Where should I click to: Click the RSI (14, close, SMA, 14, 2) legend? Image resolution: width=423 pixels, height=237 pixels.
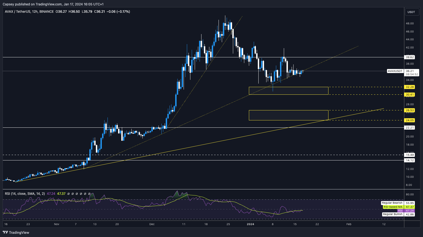coord(25,194)
